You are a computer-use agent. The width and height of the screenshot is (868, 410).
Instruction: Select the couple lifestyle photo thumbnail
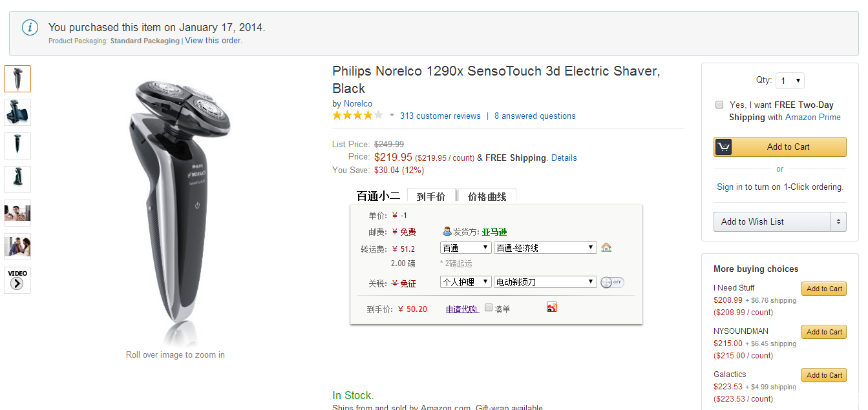click(17, 247)
